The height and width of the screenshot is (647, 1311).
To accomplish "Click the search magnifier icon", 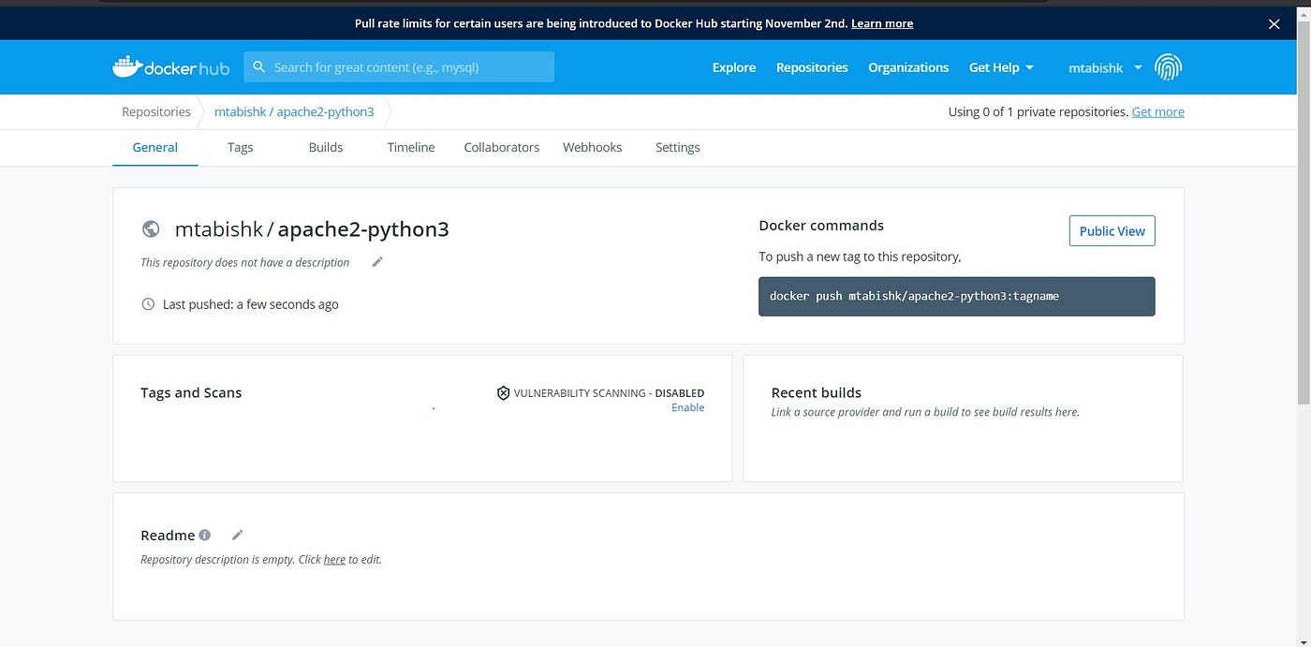I will pyautogui.click(x=259, y=67).
